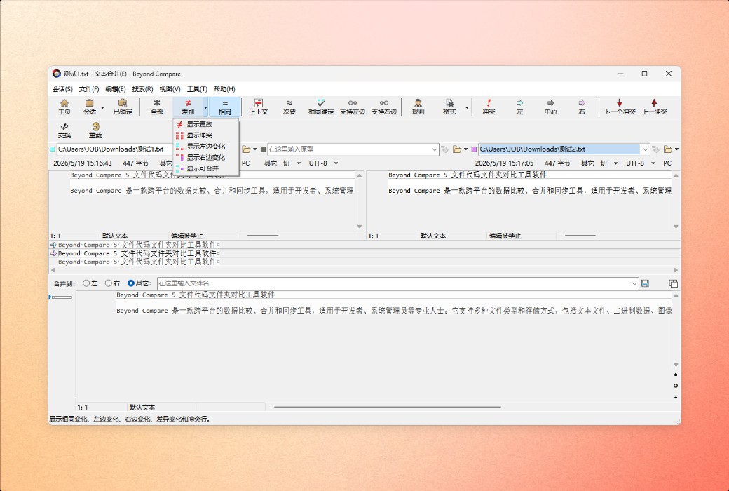The width and height of the screenshot is (729, 491).
Task: Jump to 下一个冲突 next conflict
Action: tap(619, 107)
